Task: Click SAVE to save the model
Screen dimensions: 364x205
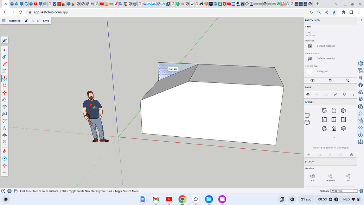Action: 46,21
